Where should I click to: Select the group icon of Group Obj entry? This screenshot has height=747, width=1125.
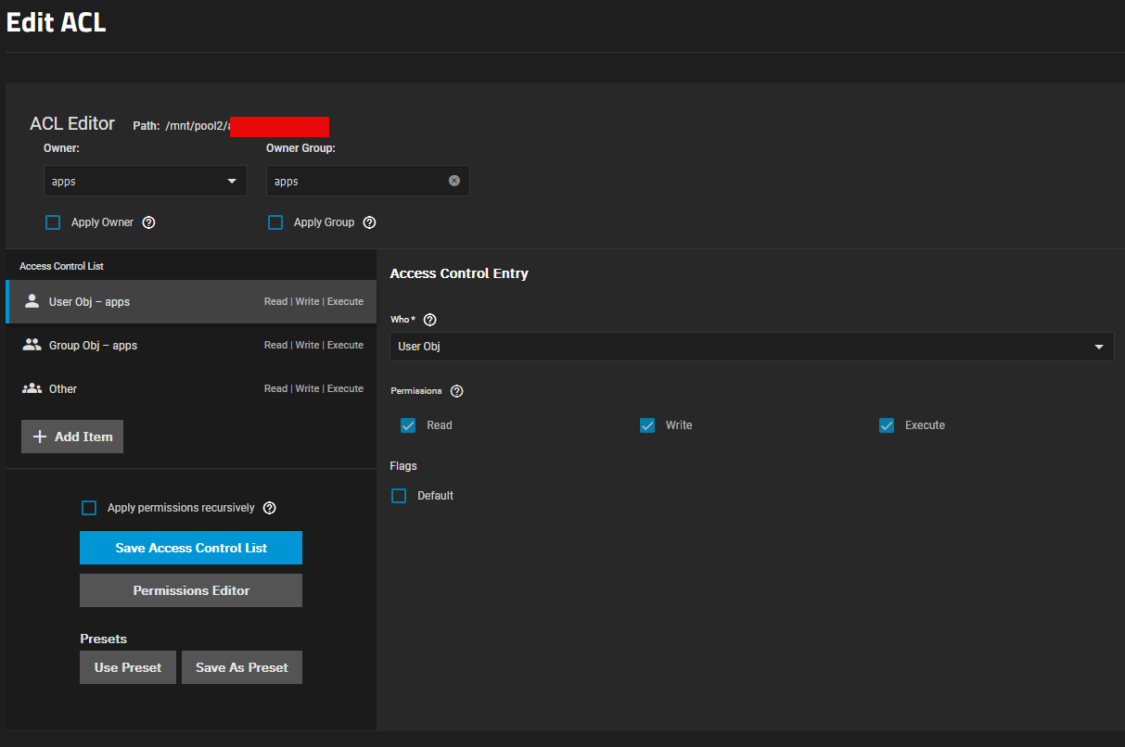[32, 345]
